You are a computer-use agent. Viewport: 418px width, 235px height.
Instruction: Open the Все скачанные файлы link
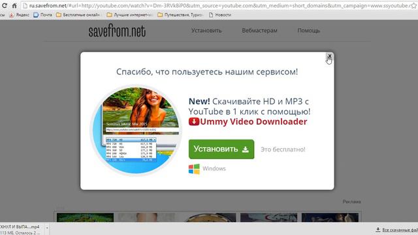[x=397, y=230]
